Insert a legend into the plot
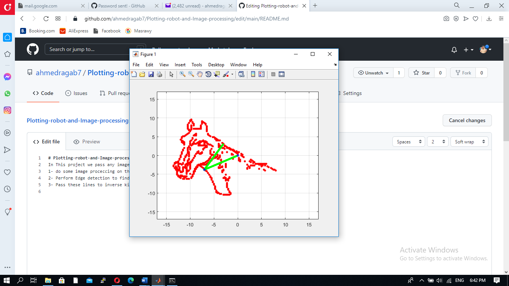This screenshot has width=509, height=286. tap(261, 74)
